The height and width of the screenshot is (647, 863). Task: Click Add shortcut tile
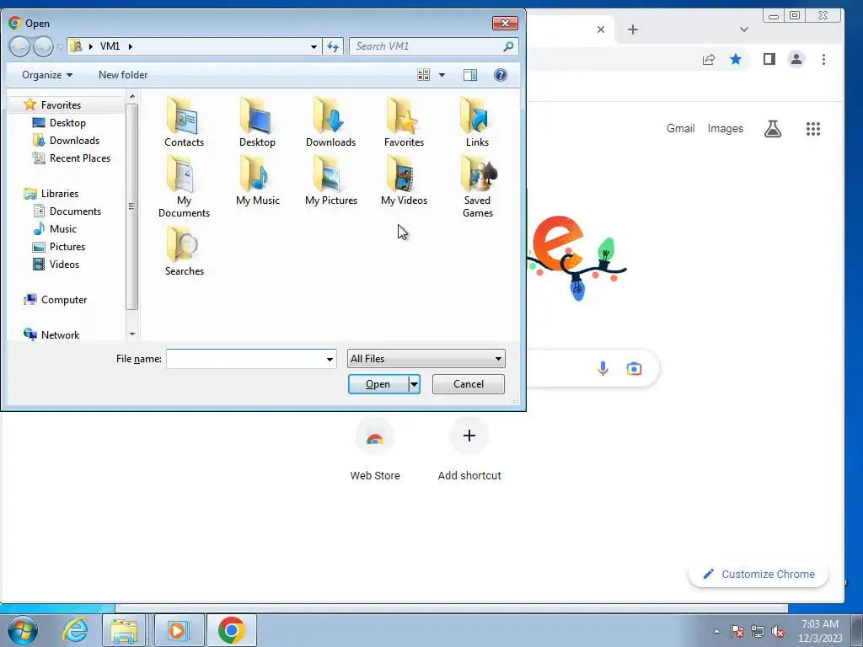469,449
